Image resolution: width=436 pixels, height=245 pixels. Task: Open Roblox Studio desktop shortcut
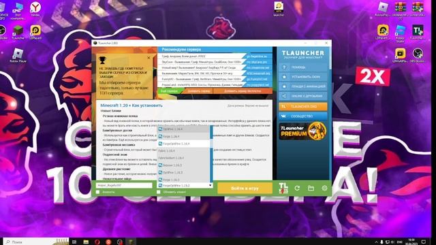400,33
